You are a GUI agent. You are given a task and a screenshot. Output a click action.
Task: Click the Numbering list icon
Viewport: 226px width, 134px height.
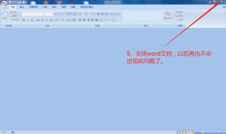86,14
